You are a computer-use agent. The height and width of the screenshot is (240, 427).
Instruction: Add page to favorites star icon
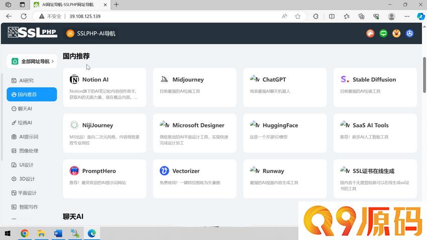tap(298, 17)
